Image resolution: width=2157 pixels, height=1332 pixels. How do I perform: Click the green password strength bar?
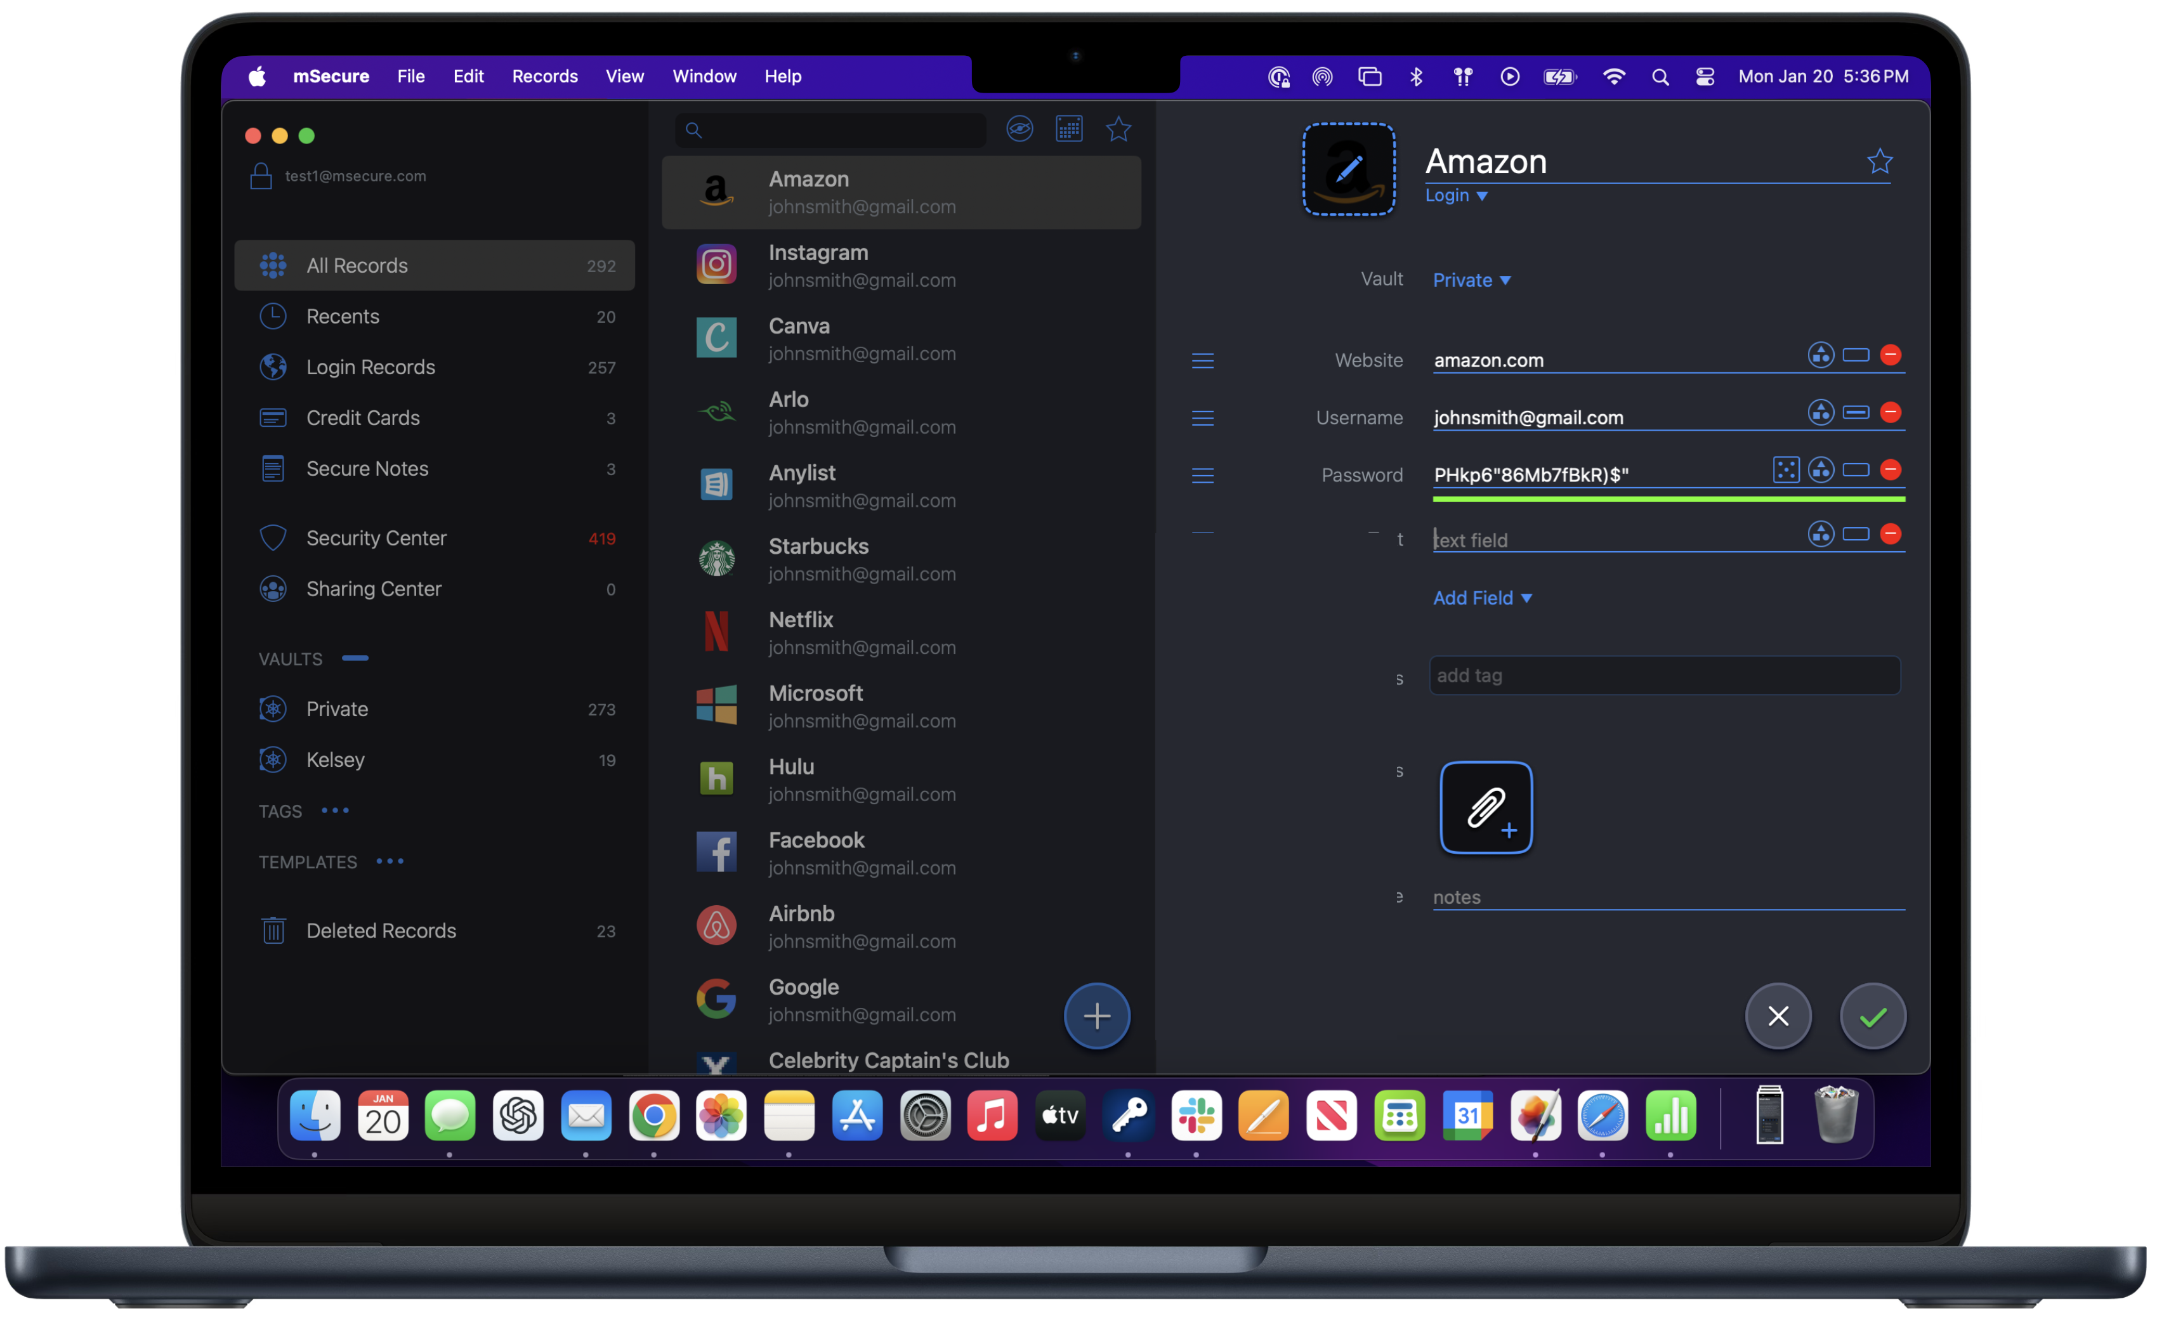point(1668,499)
